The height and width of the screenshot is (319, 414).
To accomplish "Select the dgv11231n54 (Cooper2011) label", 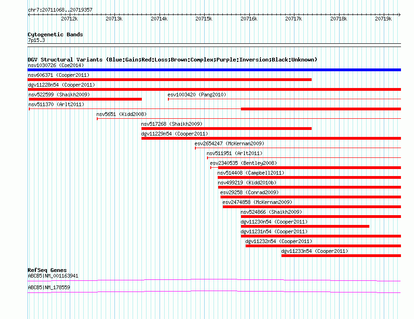I will coord(274,231).
